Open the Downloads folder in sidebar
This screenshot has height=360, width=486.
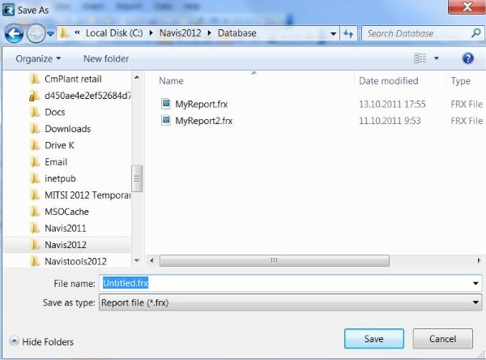(x=67, y=129)
